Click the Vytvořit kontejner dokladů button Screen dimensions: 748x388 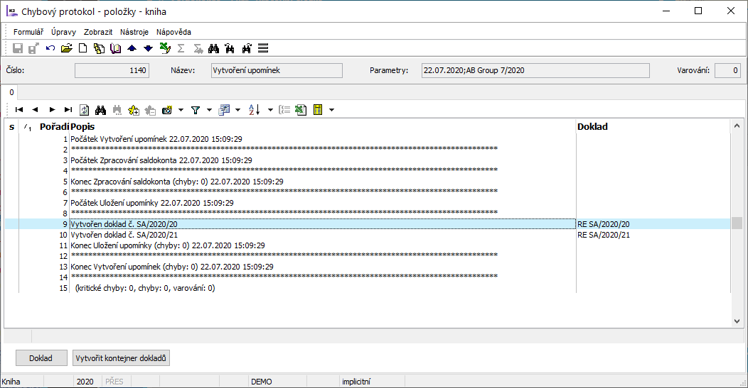click(121, 358)
